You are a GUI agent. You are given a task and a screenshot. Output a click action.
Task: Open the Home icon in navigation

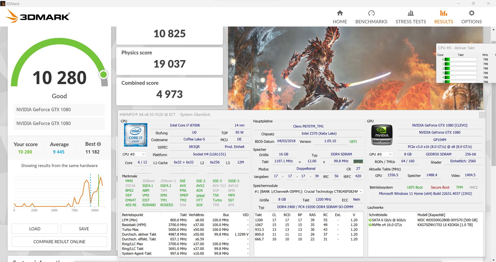tap(340, 13)
